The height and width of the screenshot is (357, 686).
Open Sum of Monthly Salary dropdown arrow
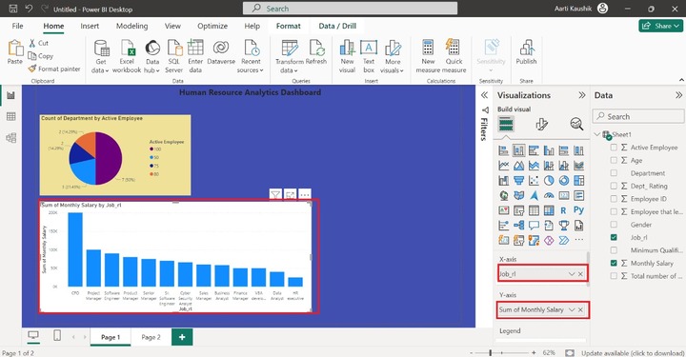coord(572,309)
